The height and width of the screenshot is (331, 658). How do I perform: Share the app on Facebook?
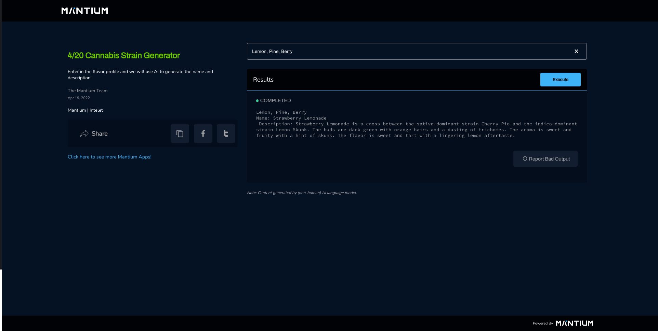[203, 134]
